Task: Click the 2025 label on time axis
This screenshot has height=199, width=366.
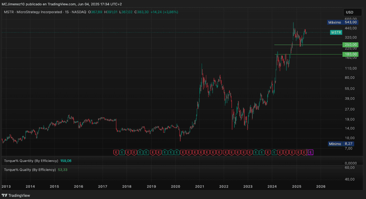Action: (297, 187)
